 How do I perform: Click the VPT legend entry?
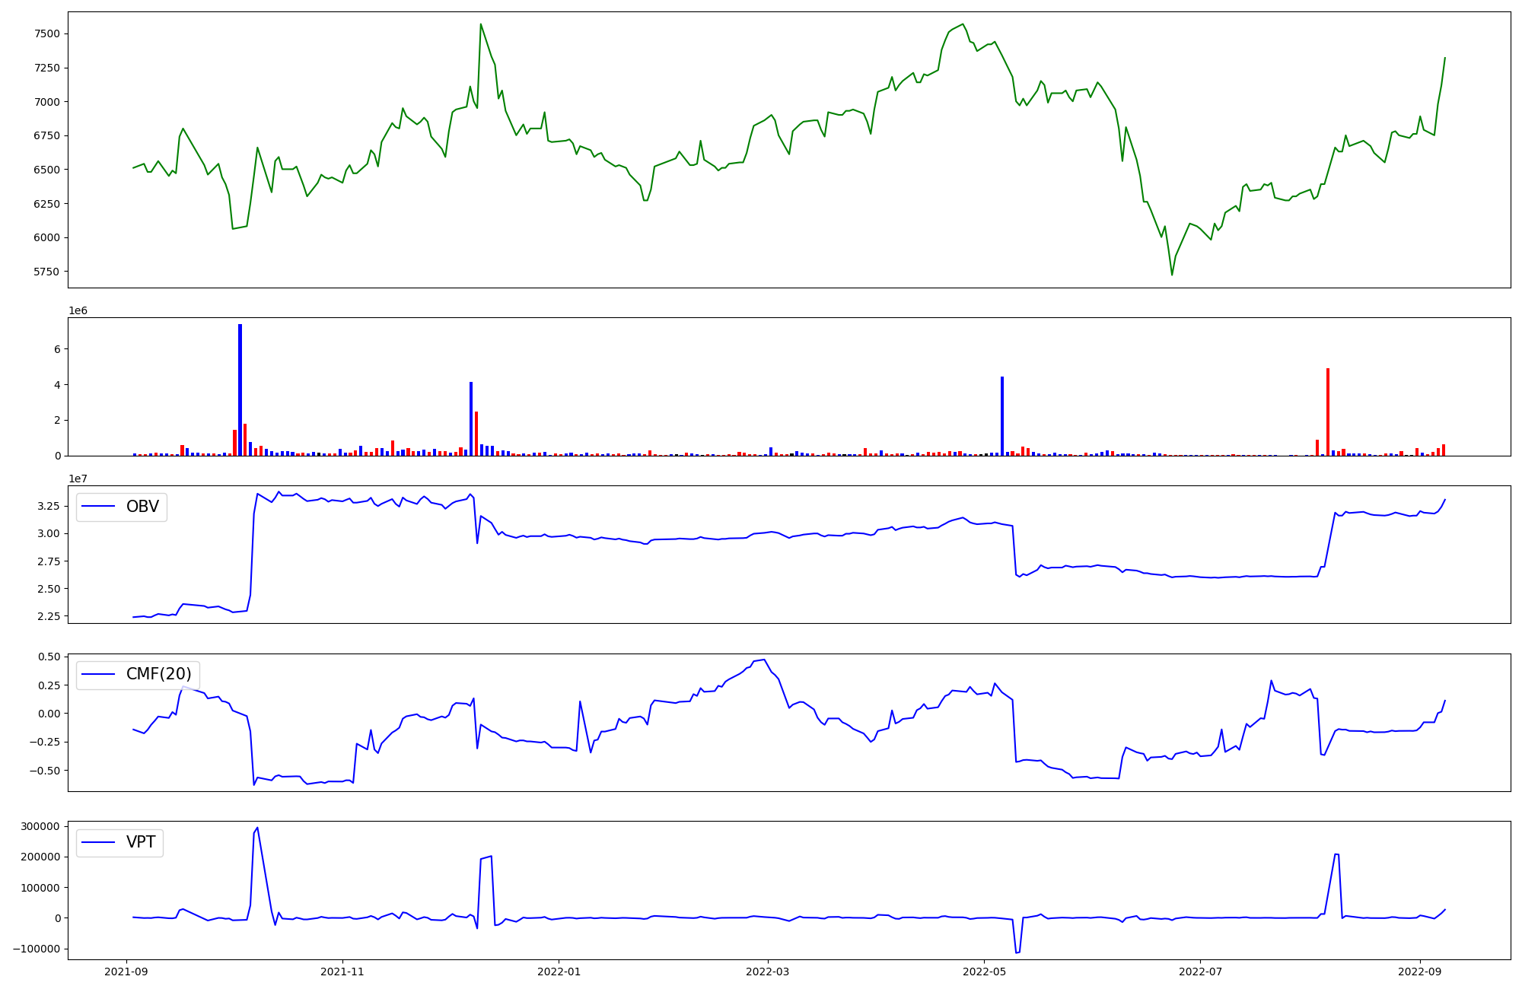(141, 842)
